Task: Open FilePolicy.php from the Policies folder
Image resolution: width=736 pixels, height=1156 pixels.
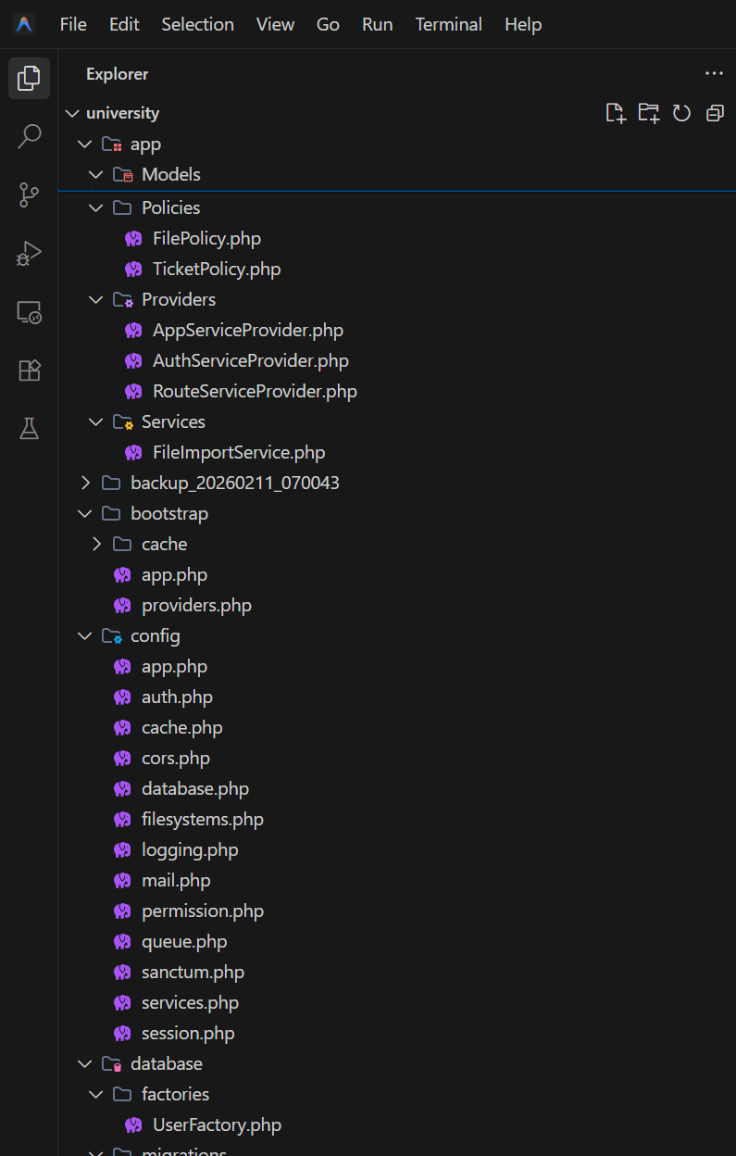Action: pos(206,238)
